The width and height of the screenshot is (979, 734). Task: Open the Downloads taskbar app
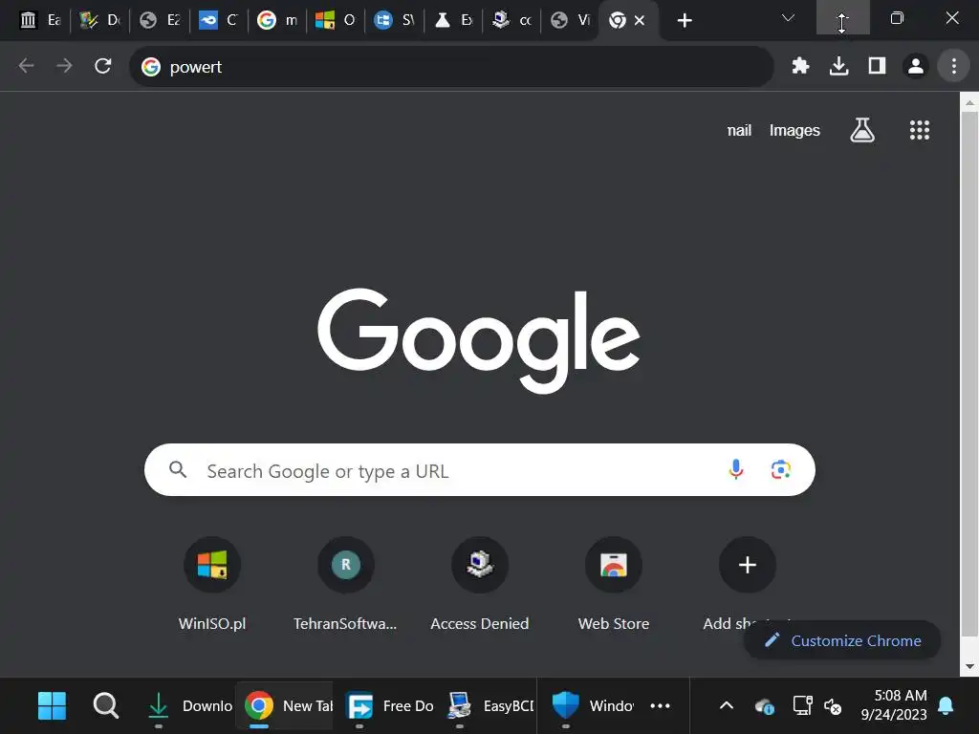coord(188,706)
